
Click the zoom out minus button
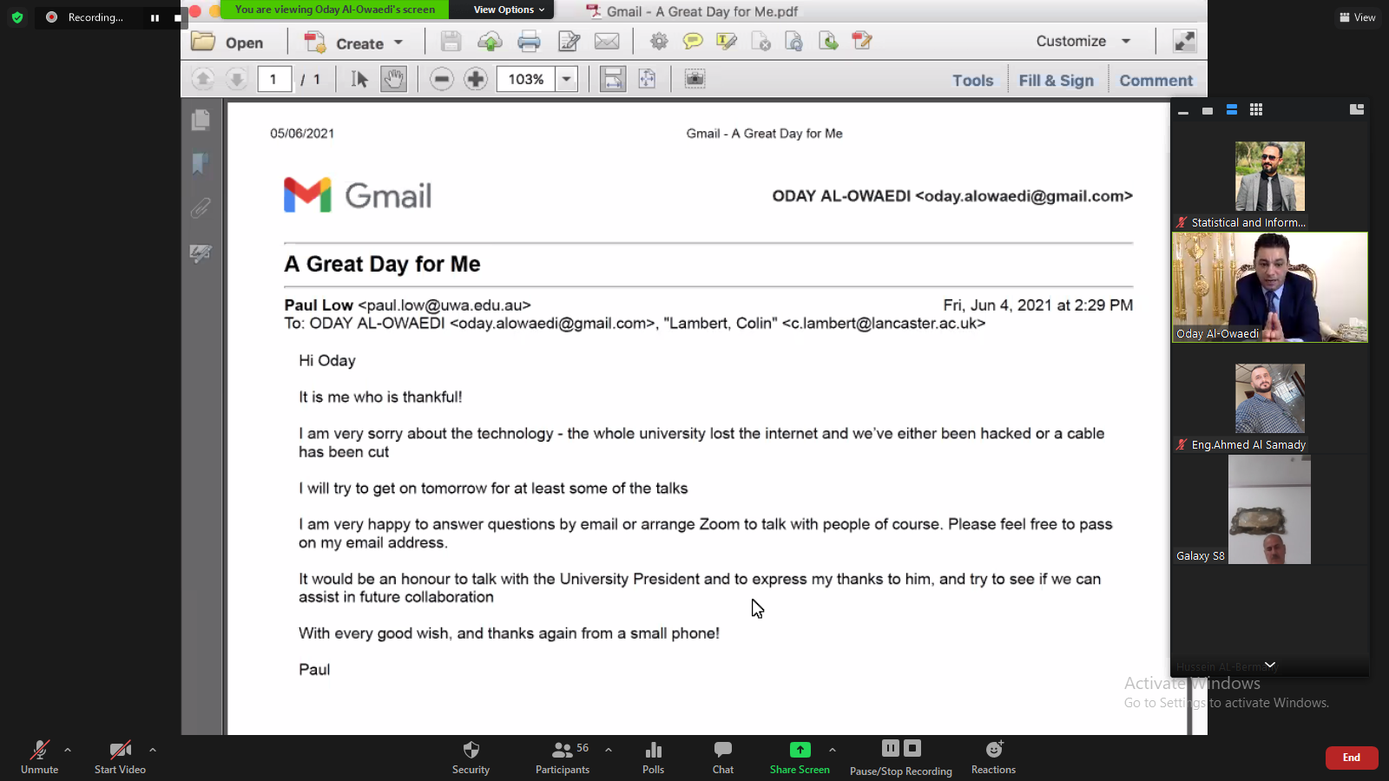click(442, 79)
